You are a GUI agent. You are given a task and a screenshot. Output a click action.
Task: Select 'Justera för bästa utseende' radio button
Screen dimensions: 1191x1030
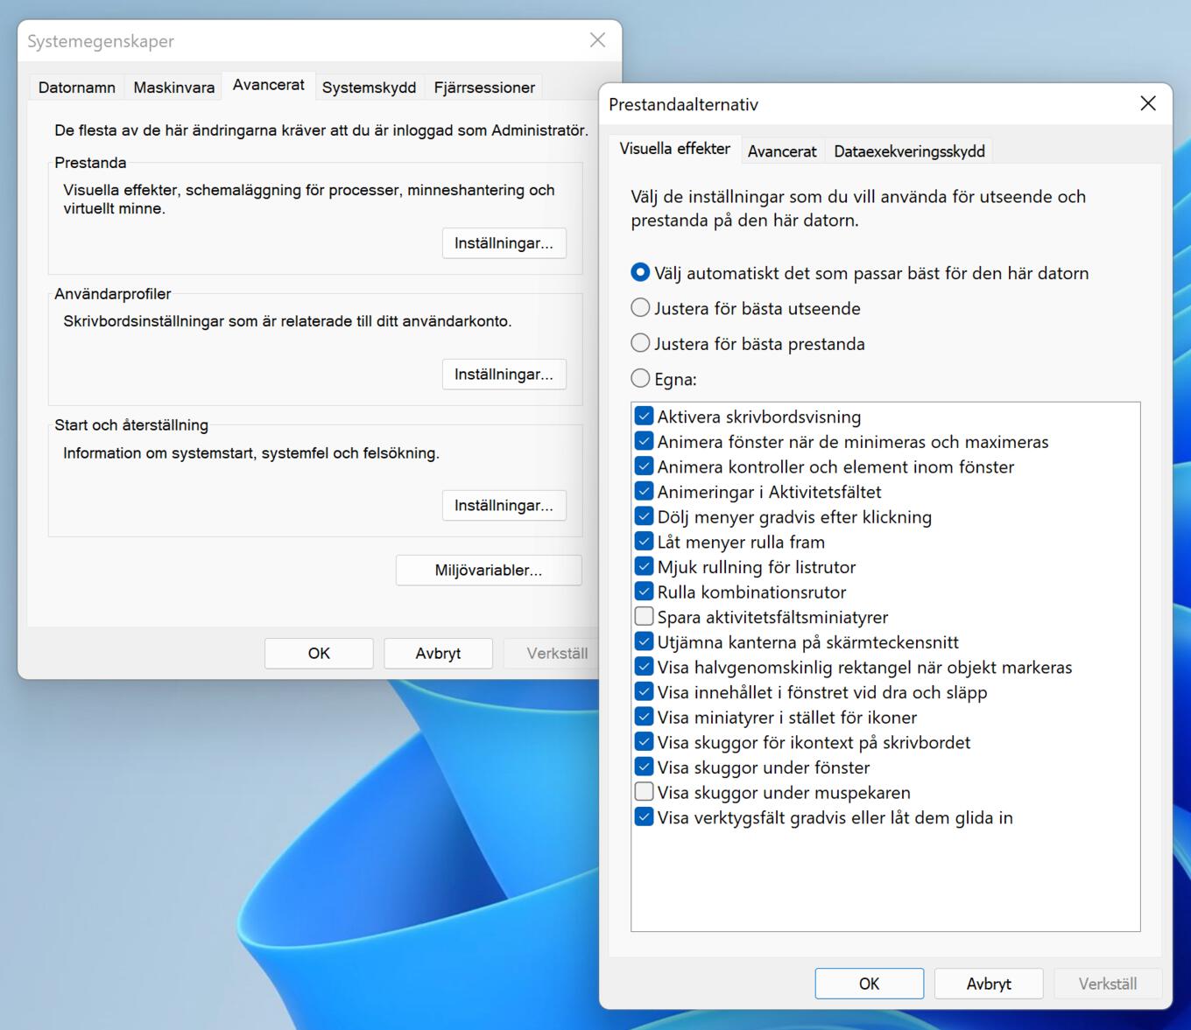[x=640, y=308]
